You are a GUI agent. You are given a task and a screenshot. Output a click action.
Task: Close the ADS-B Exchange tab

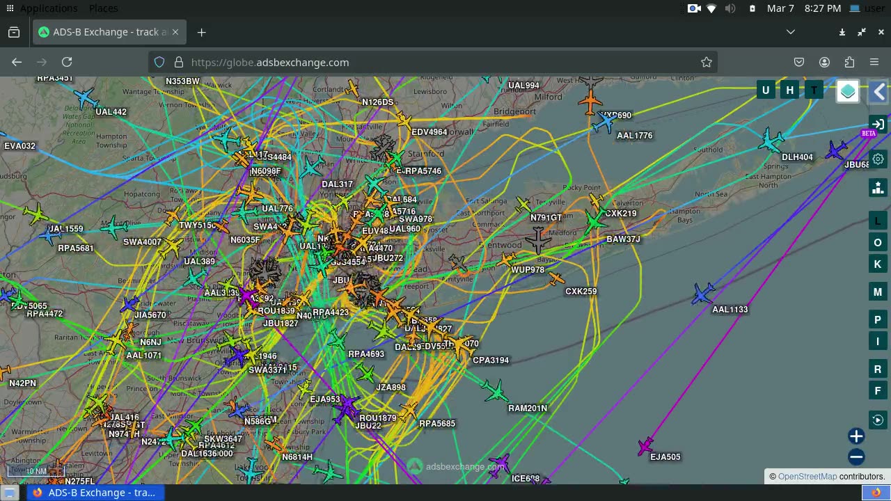click(175, 32)
